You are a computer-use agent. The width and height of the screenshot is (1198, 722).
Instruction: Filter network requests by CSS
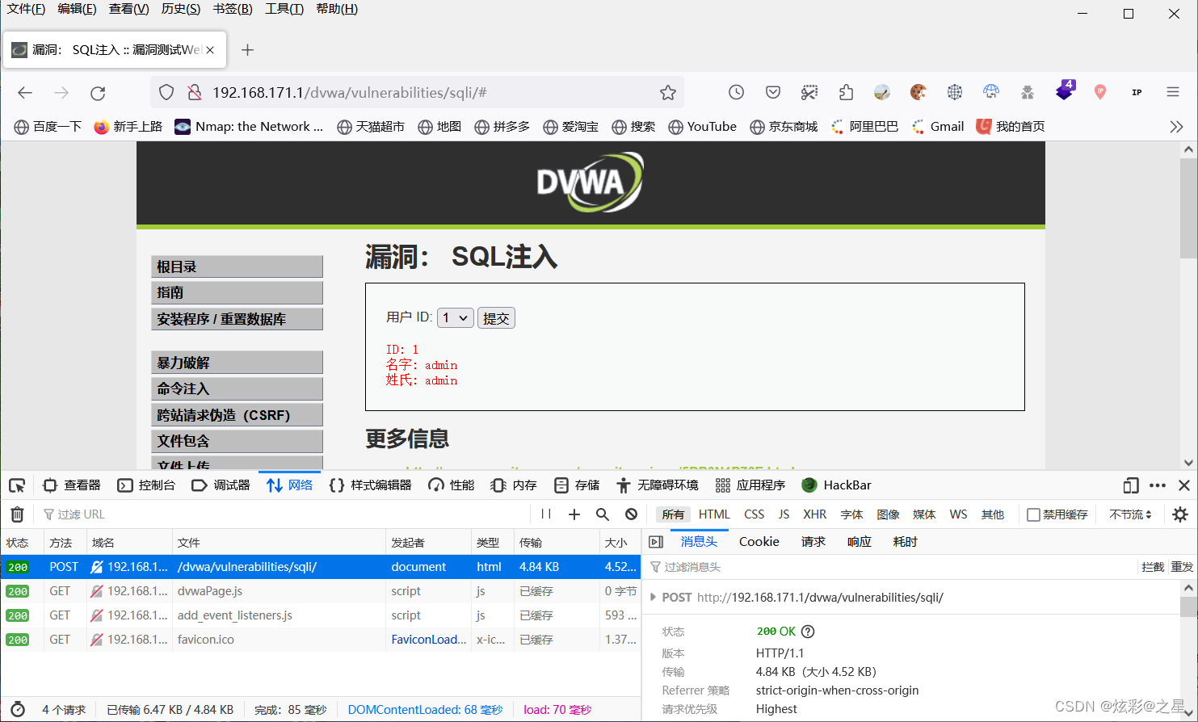click(755, 514)
